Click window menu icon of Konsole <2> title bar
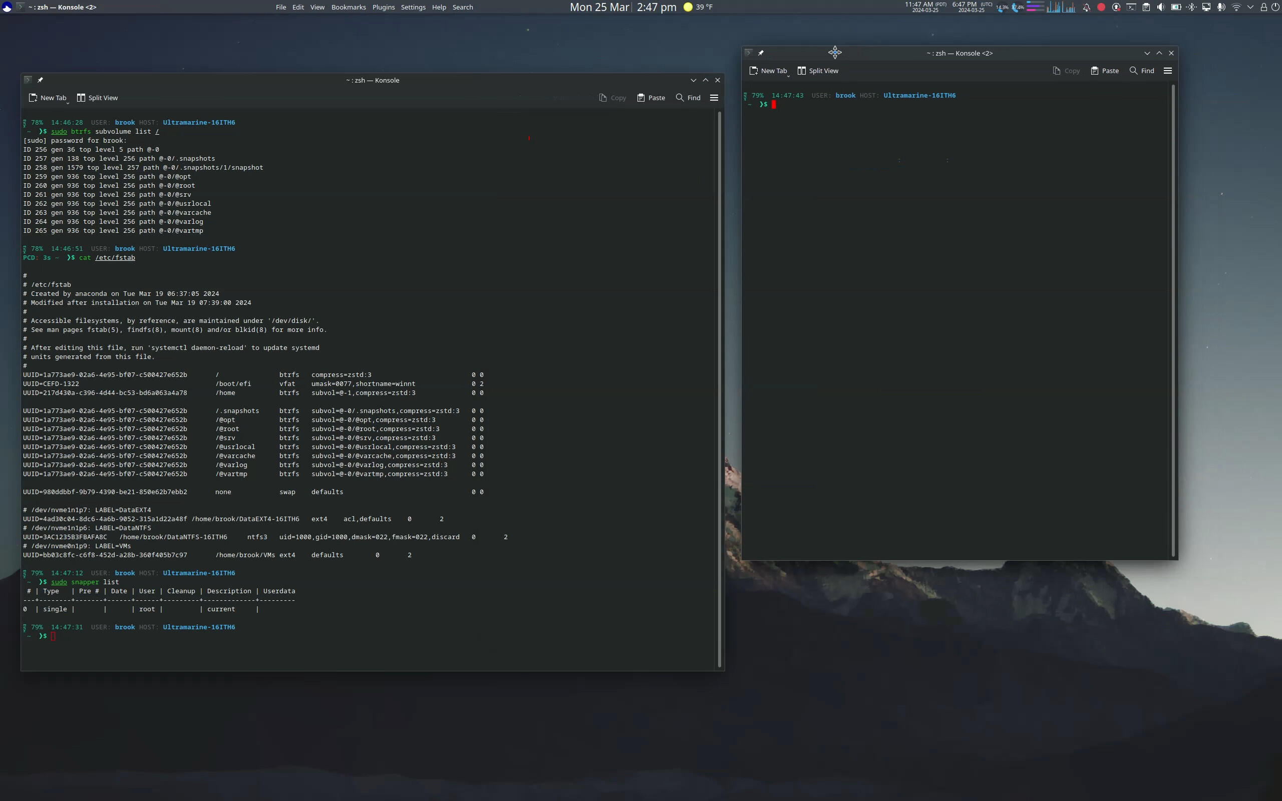 (748, 53)
